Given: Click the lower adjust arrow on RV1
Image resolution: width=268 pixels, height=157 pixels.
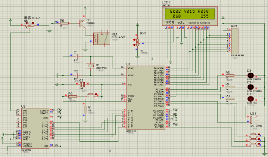Looking at the screenshot, I should [x=134, y=45].
